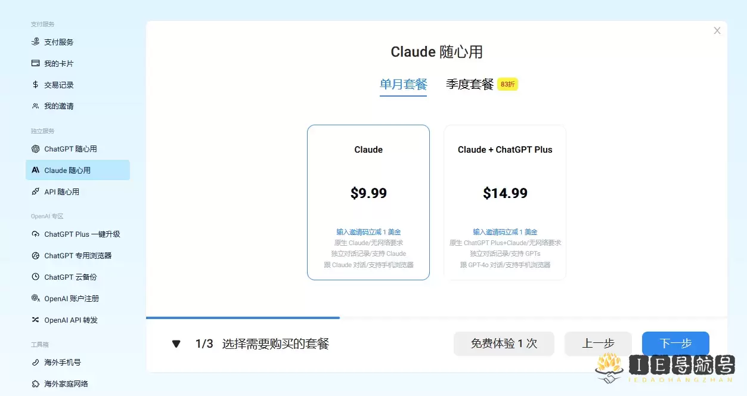
Task: Click the $9.99 price text
Action: pyautogui.click(x=368, y=193)
